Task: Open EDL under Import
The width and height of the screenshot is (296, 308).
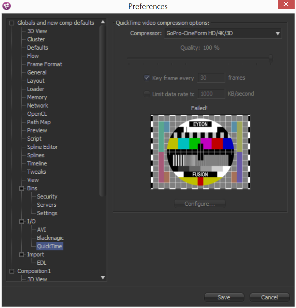Action: pyautogui.click(x=41, y=263)
